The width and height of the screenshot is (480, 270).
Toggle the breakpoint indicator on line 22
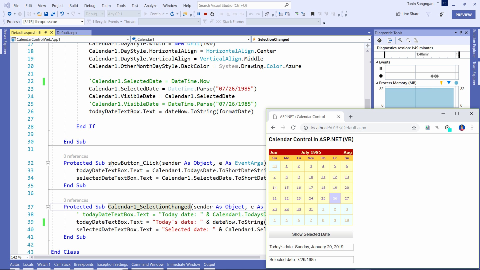tap(44, 81)
